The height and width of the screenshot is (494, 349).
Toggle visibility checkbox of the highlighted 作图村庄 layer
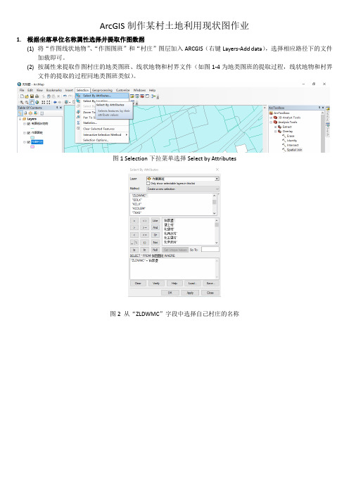[x=28, y=142]
